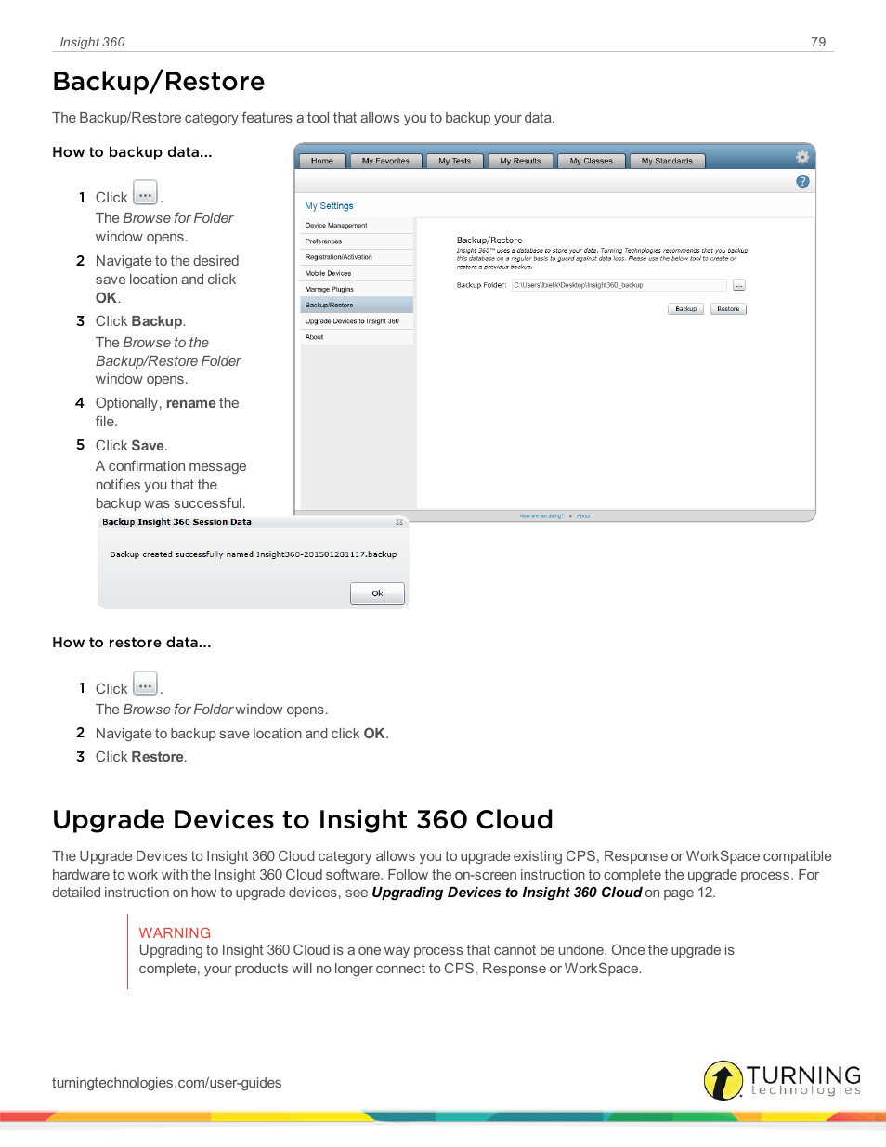Click the My Settings heading
The height and width of the screenshot is (1147, 886).
(329, 206)
